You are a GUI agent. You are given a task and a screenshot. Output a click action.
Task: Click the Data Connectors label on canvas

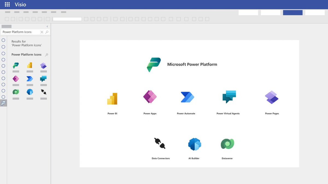(x=161, y=158)
